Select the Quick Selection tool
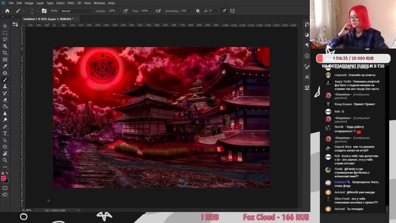 click(x=5, y=46)
